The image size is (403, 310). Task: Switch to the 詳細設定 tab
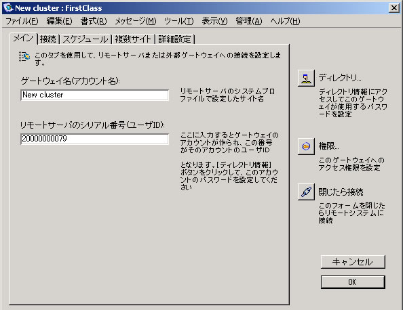[175, 39]
